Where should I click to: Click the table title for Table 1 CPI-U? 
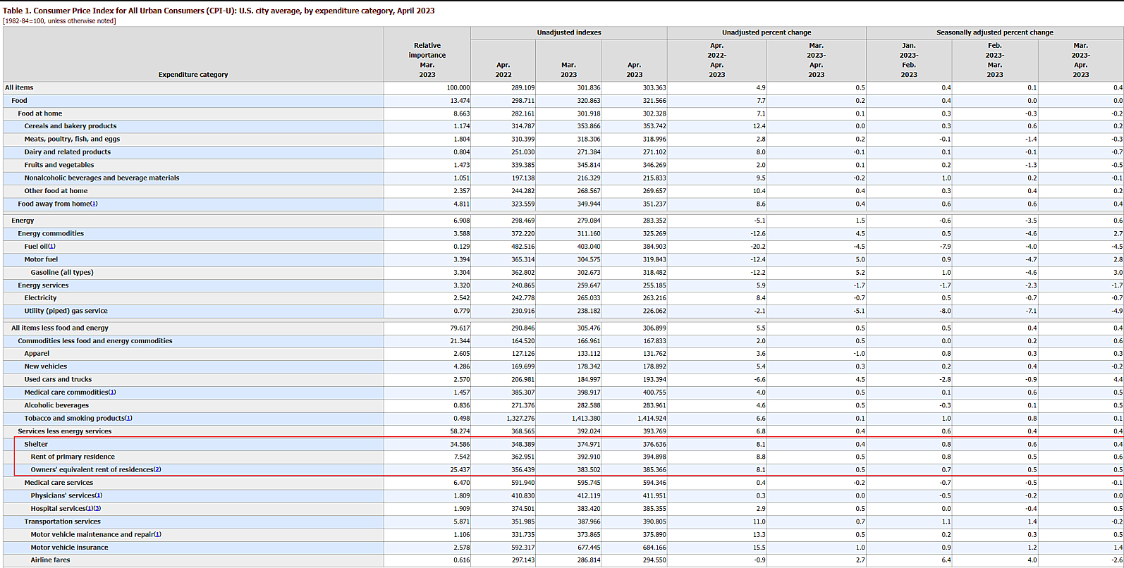point(219,11)
